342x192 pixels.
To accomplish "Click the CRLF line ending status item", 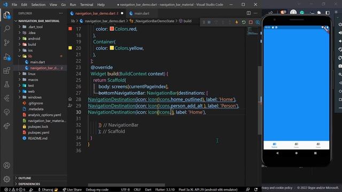I will pos(137,190).
